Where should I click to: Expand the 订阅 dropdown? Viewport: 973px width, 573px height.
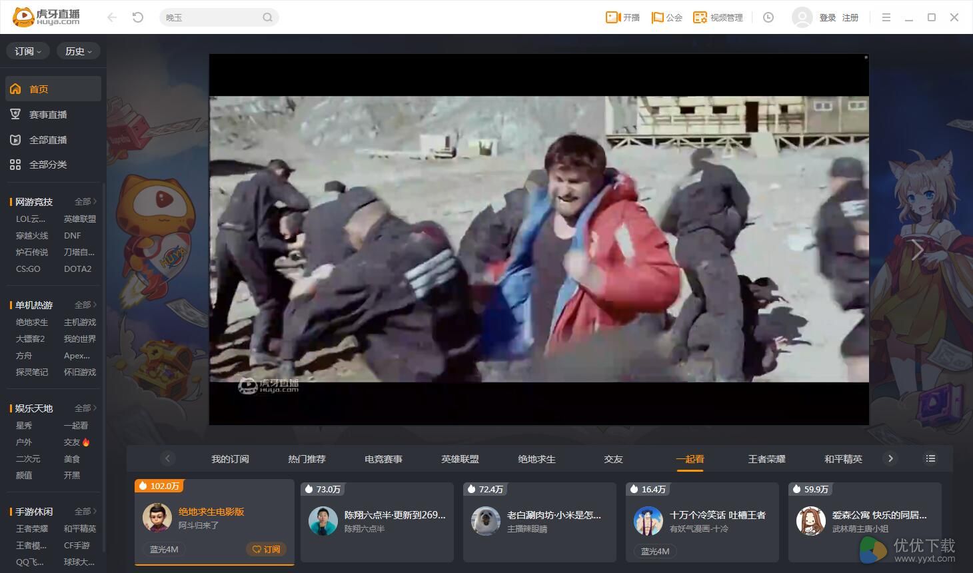pyautogui.click(x=28, y=51)
